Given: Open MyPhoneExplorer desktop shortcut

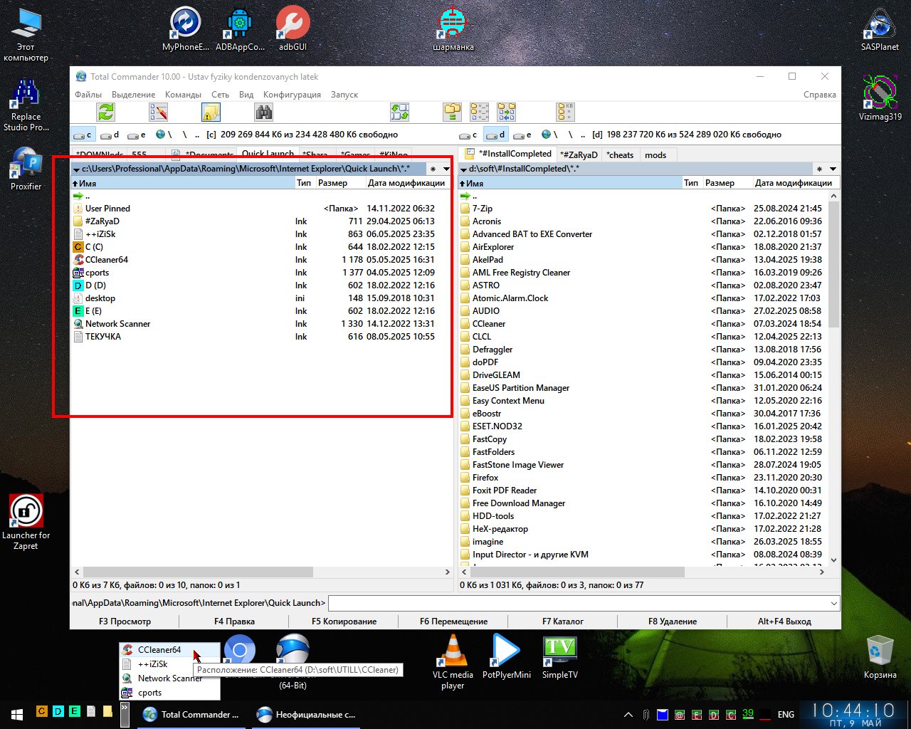Looking at the screenshot, I should pos(186,28).
